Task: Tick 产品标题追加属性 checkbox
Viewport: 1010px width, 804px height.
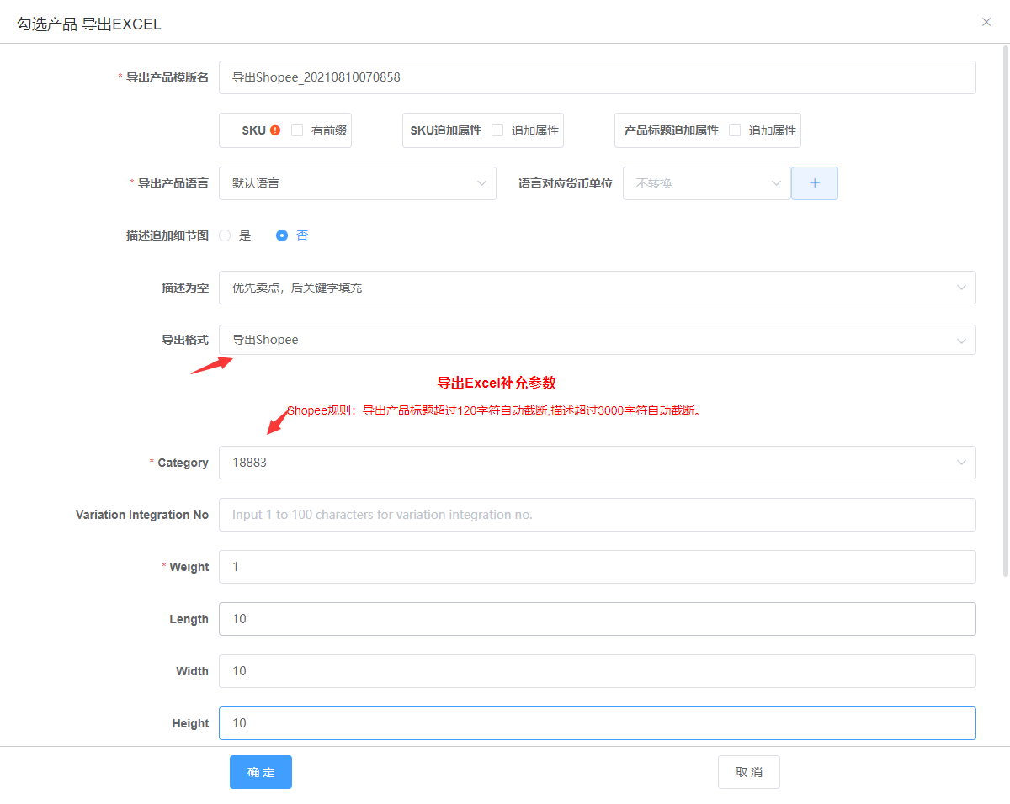Action: (735, 130)
